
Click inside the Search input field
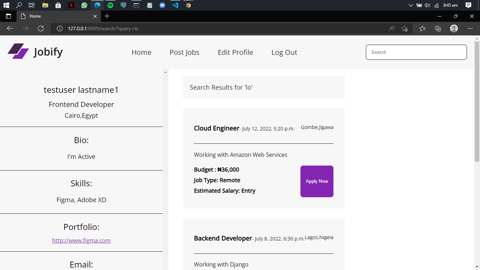pos(416,52)
